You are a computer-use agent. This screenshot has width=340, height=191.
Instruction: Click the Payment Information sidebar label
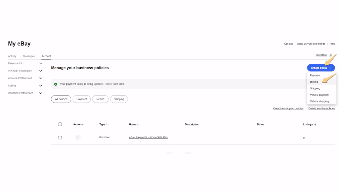pyautogui.click(x=20, y=71)
